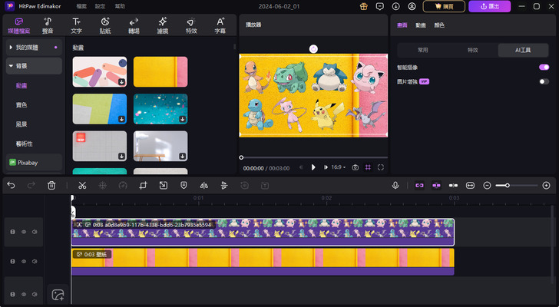Collapse the 背景 category section

[12, 66]
